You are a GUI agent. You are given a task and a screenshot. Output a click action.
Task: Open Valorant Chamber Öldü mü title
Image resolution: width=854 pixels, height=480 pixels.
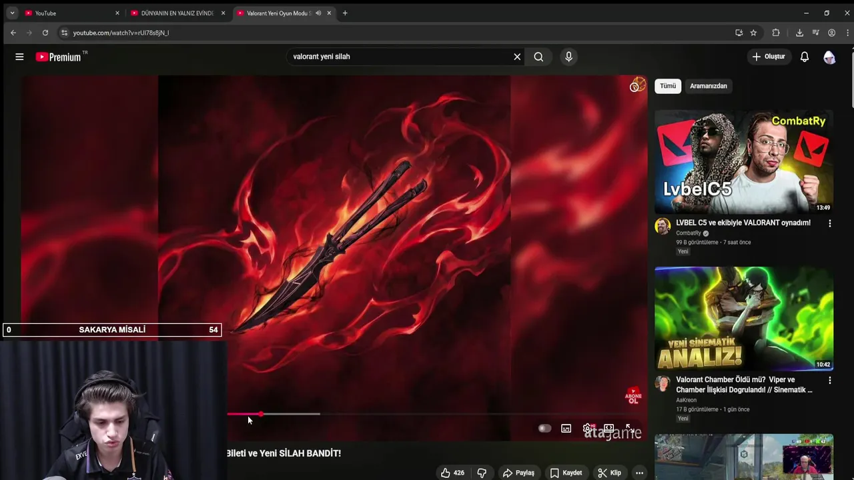pyautogui.click(x=744, y=385)
